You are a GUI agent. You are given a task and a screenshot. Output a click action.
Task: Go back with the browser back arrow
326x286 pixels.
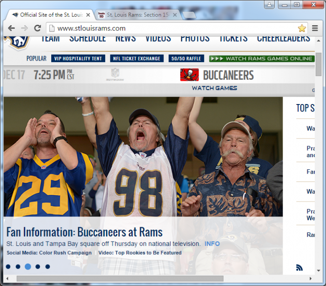[11, 28]
